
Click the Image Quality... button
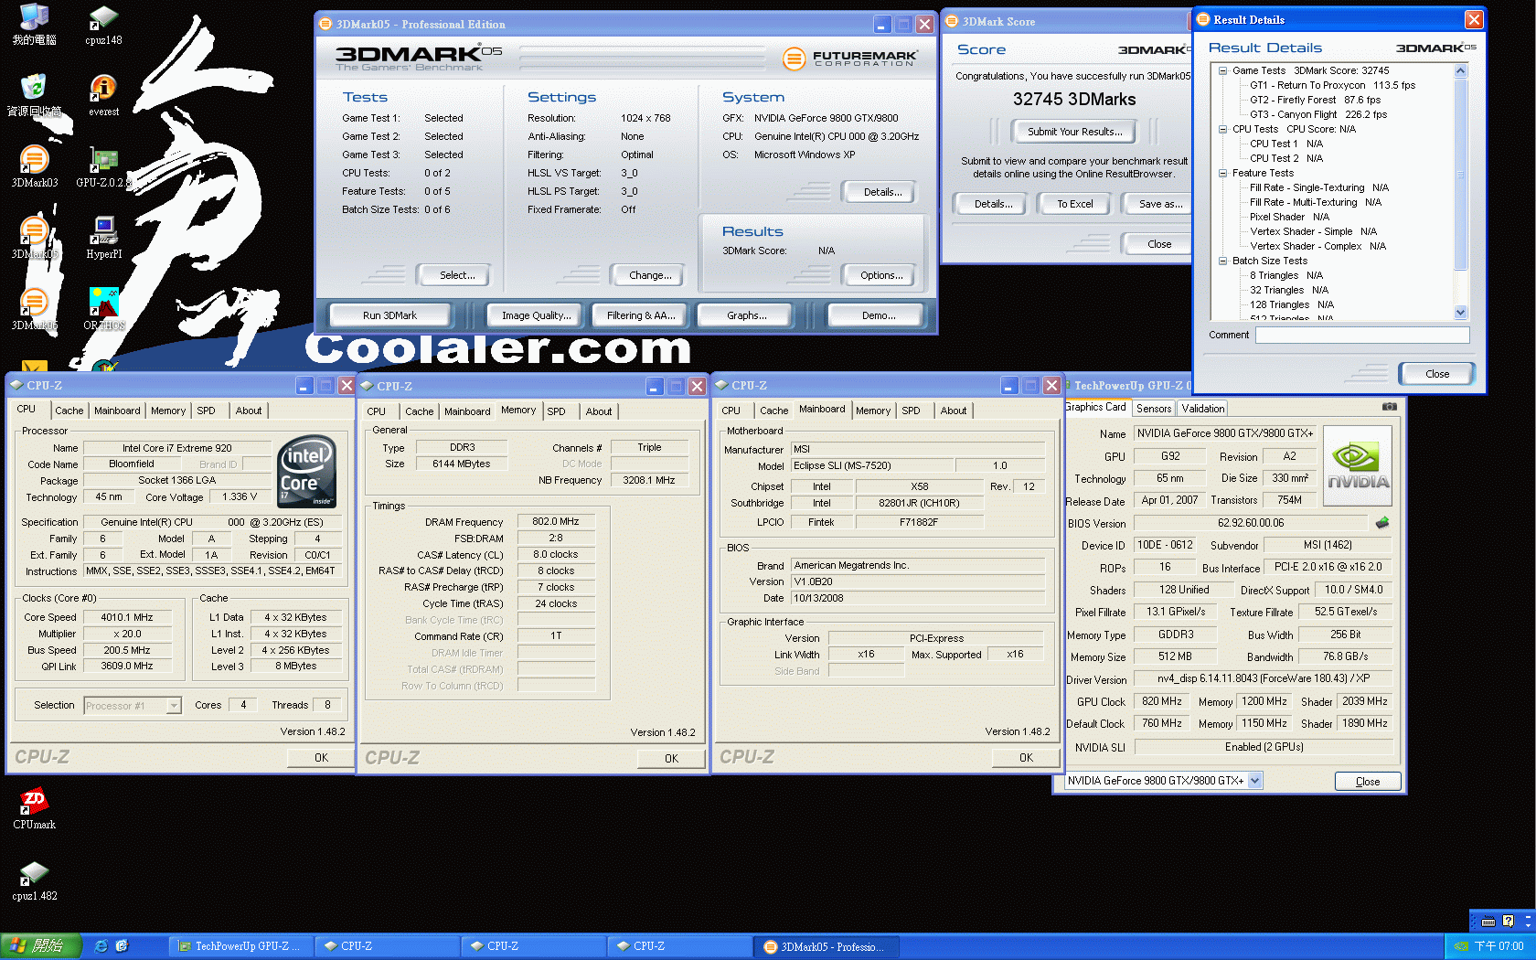[536, 315]
